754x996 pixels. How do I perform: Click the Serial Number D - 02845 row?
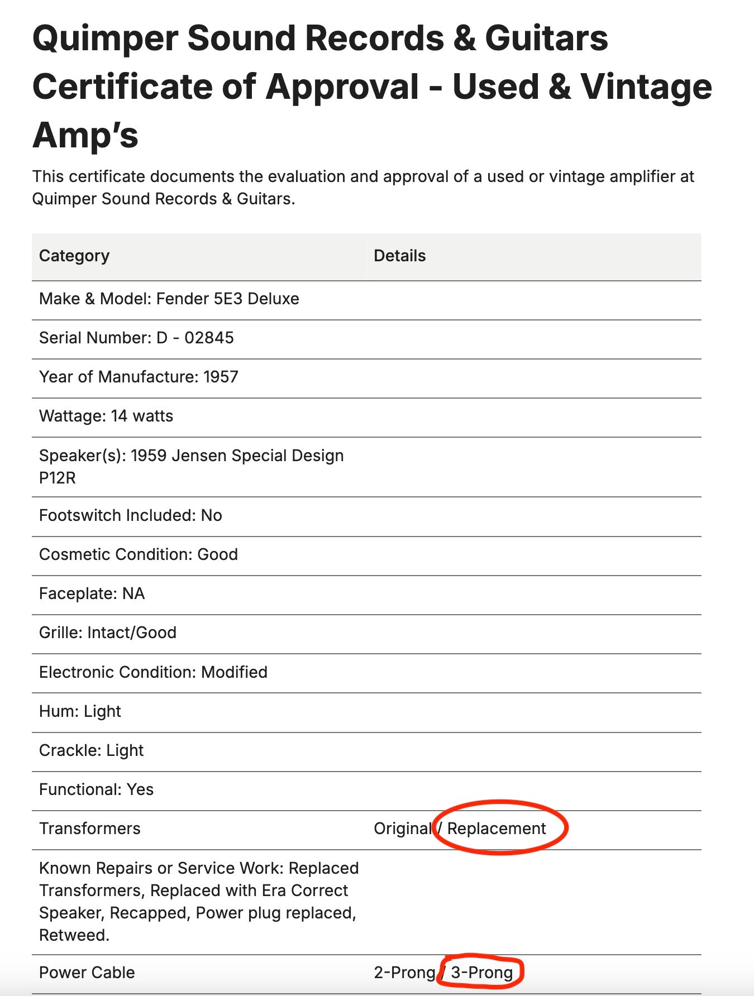coord(136,338)
